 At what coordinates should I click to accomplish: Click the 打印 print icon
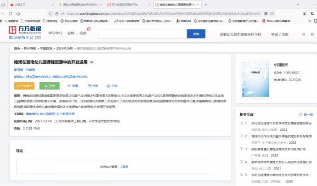tap(108, 86)
